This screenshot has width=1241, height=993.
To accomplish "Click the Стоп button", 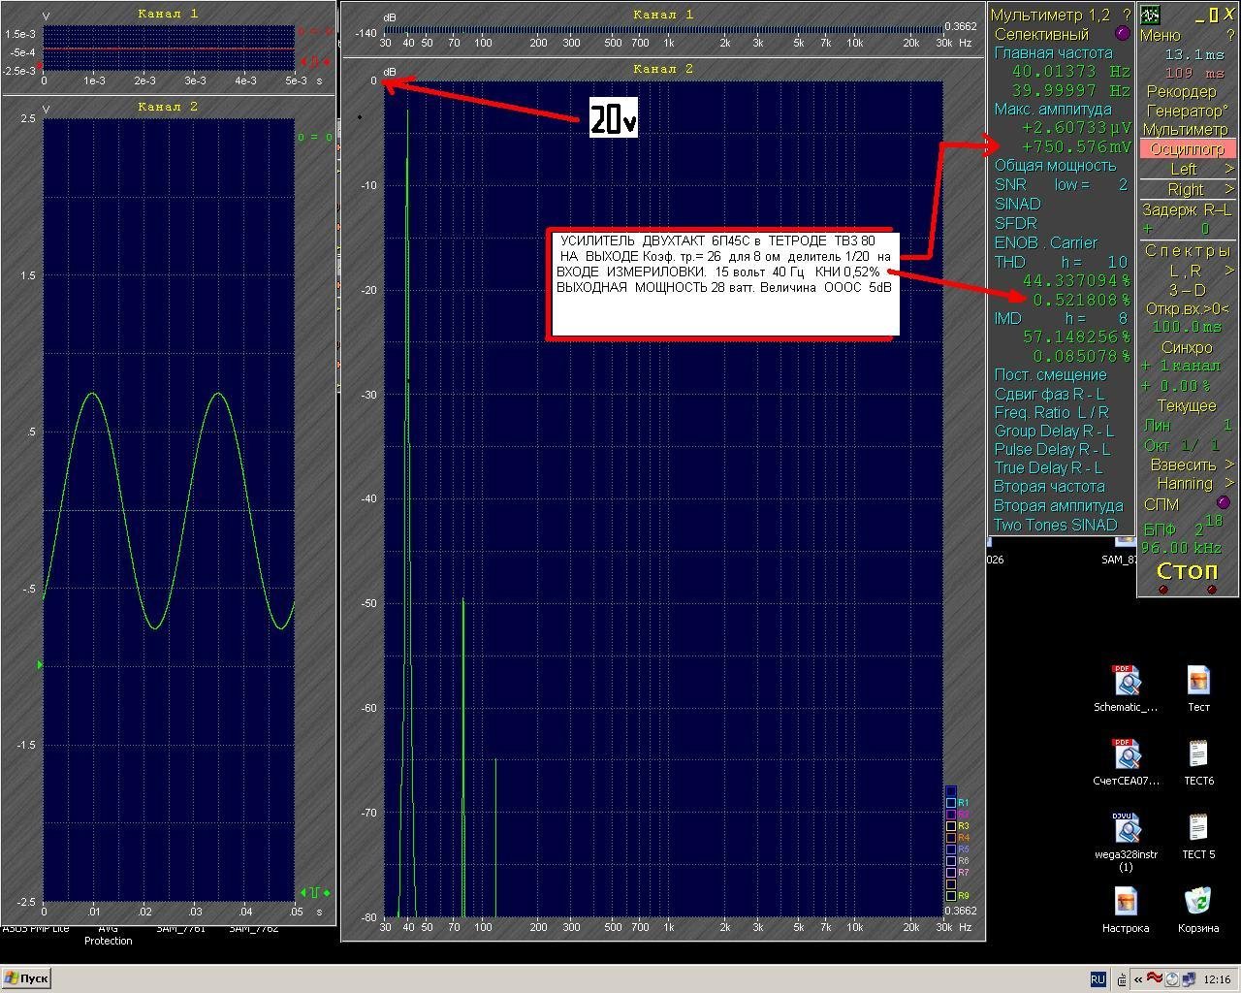I will click(1187, 570).
